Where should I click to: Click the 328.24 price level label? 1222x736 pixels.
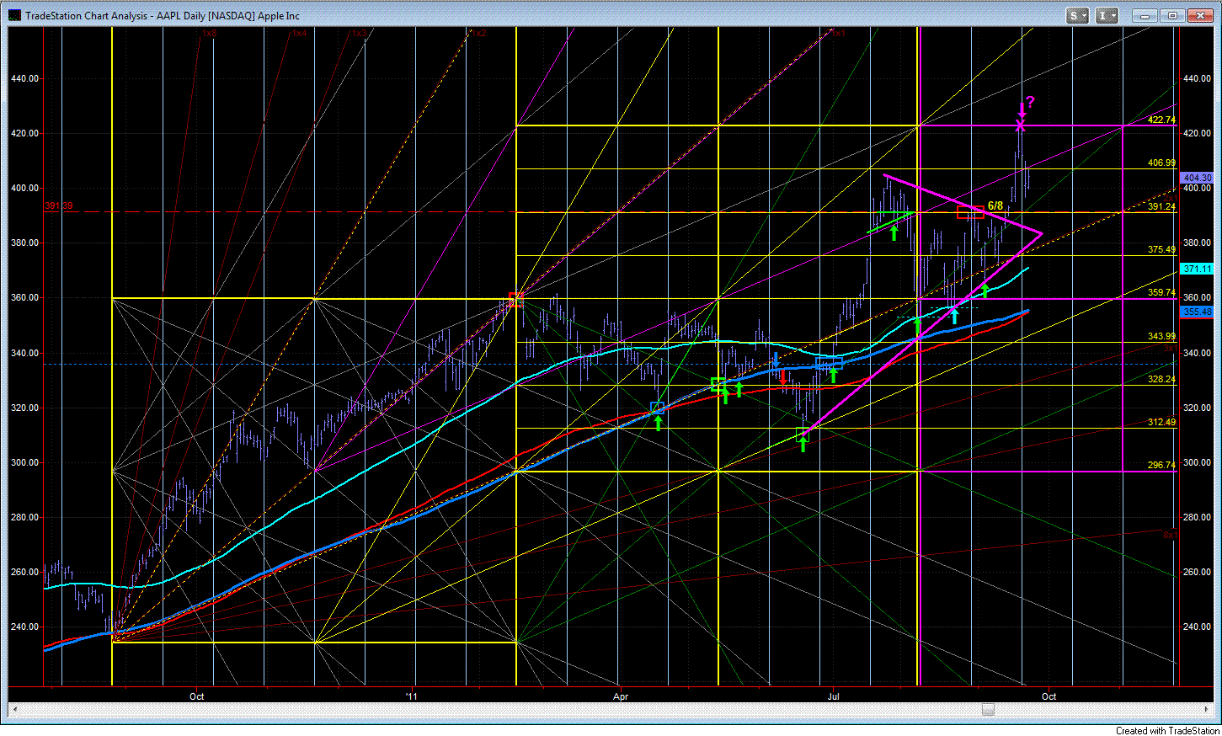(1161, 379)
